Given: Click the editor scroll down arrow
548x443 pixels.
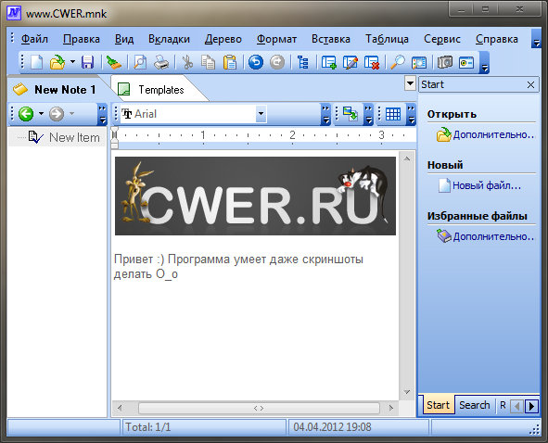Looking at the screenshot, I should (406, 392).
